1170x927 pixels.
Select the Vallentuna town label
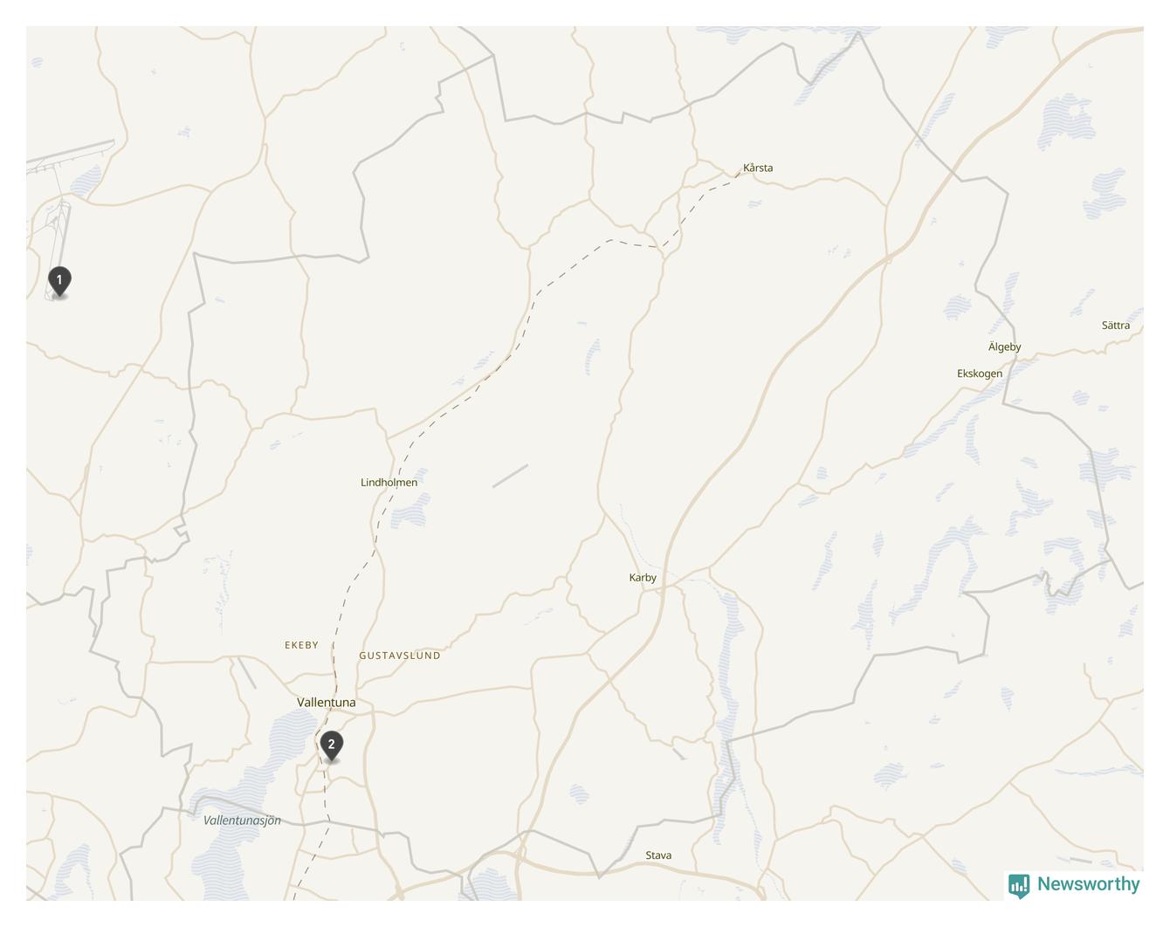(x=327, y=703)
